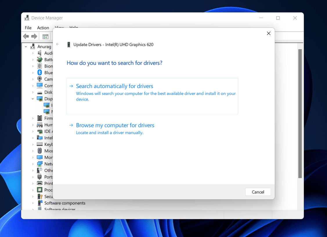Close the Device Manager window

295,18
